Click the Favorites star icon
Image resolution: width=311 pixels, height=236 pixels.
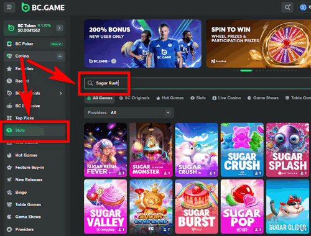(9, 69)
